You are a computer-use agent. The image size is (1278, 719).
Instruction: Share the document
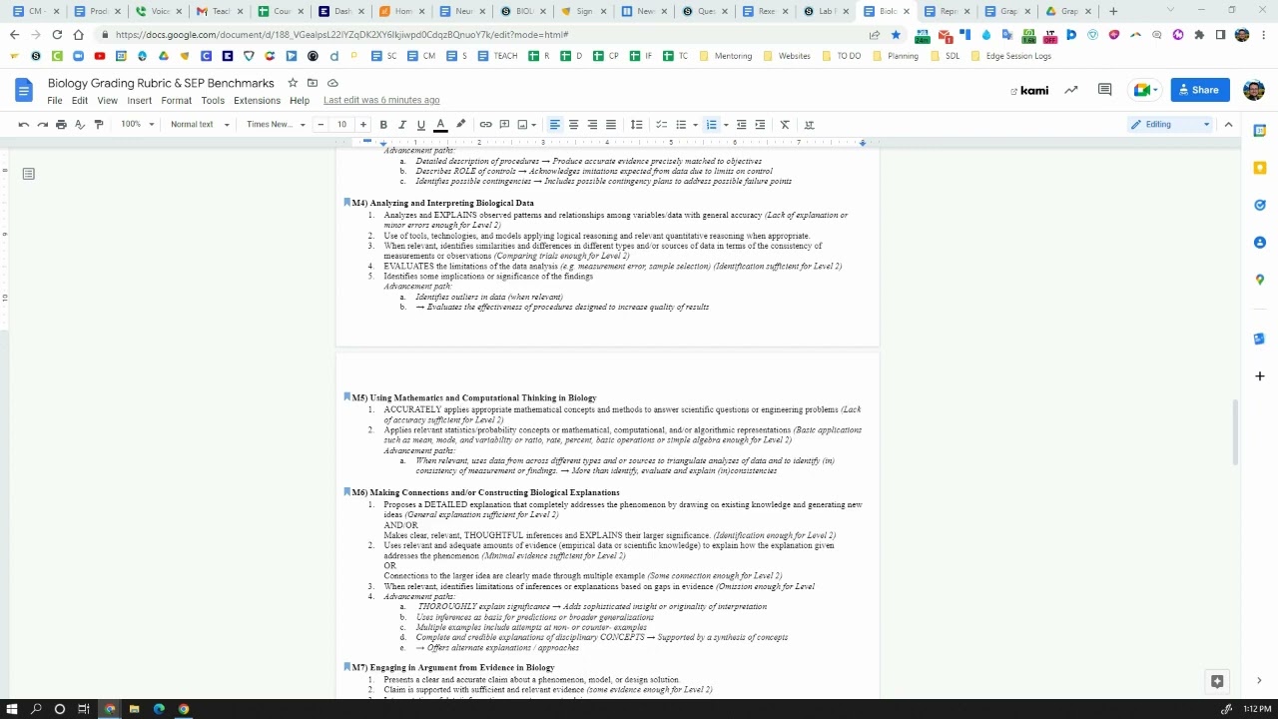pyautogui.click(x=1200, y=90)
